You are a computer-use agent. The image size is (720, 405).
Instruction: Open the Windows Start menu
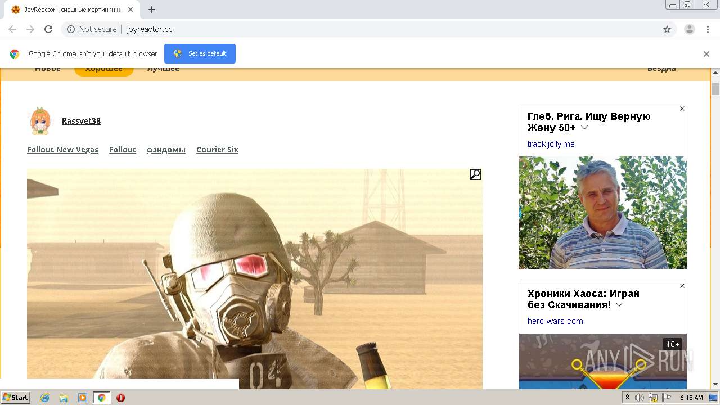16,398
